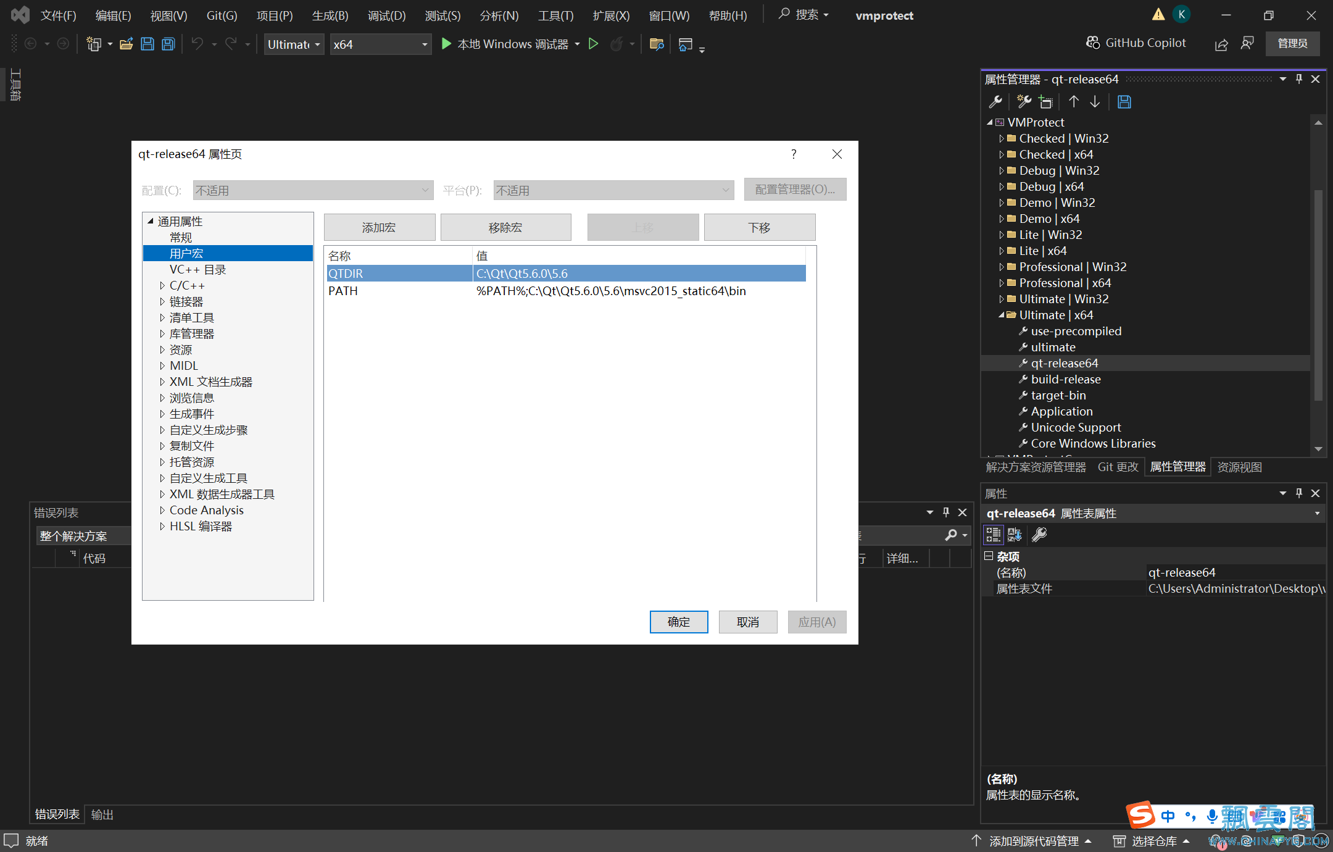Open the properties wrench in Property Manager toolbar
Screen dimensions: 1333x852
click(995, 102)
